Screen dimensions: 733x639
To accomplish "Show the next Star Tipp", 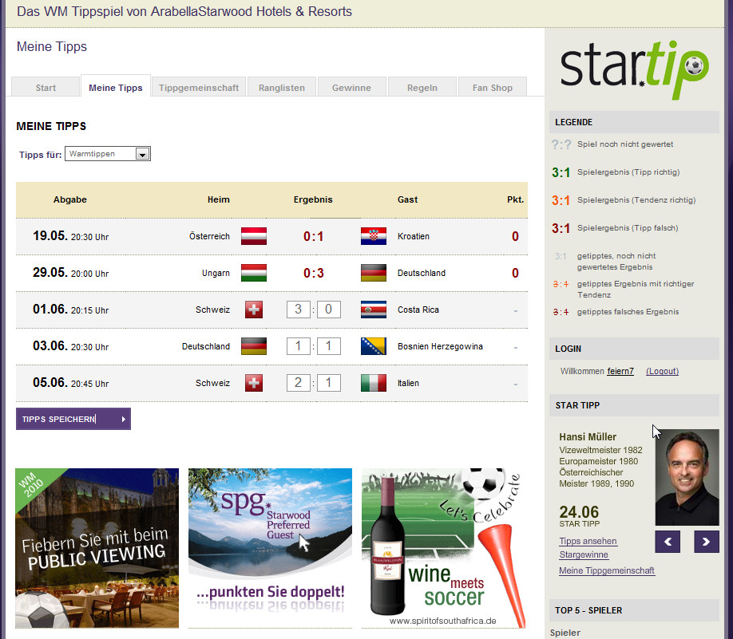I will coord(707,542).
